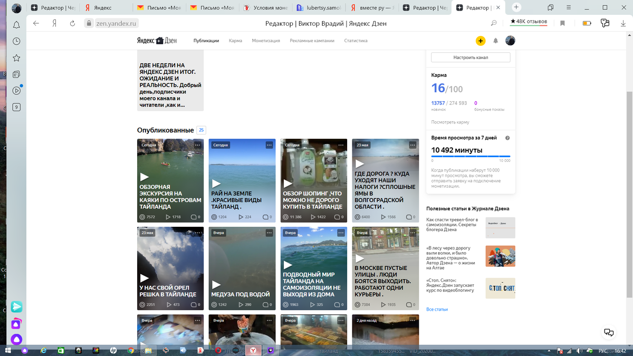
Task: Open Microsoft Edge from the taskbar
Action: tap(44, 350)
